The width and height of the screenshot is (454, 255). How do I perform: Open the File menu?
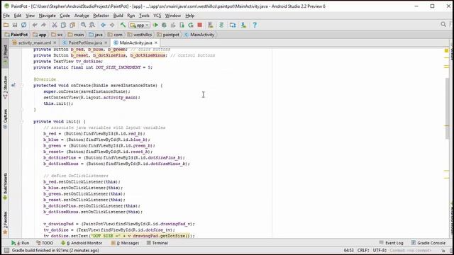pos(6,16)
